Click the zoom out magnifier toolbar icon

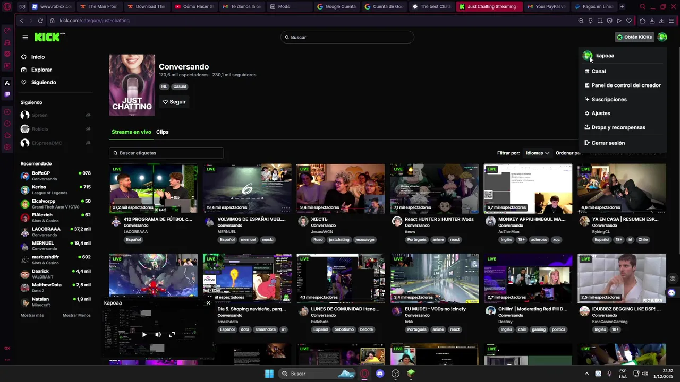tap(581, 21)
